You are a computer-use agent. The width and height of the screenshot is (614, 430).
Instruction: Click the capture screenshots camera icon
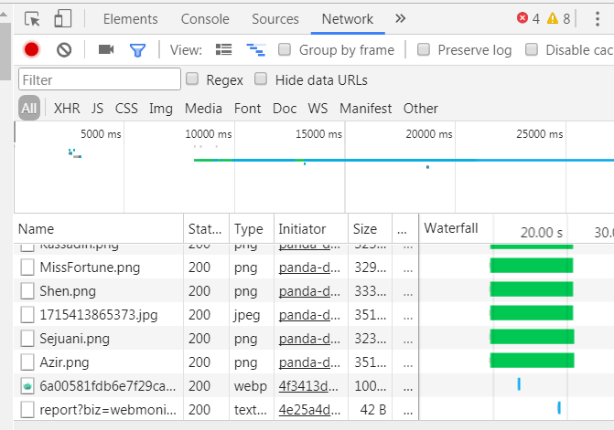pos(105,50)
